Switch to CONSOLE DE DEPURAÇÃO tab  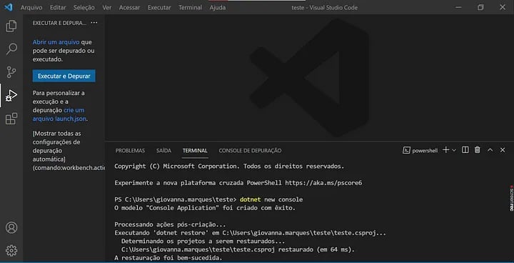click(x=250, y=151)
